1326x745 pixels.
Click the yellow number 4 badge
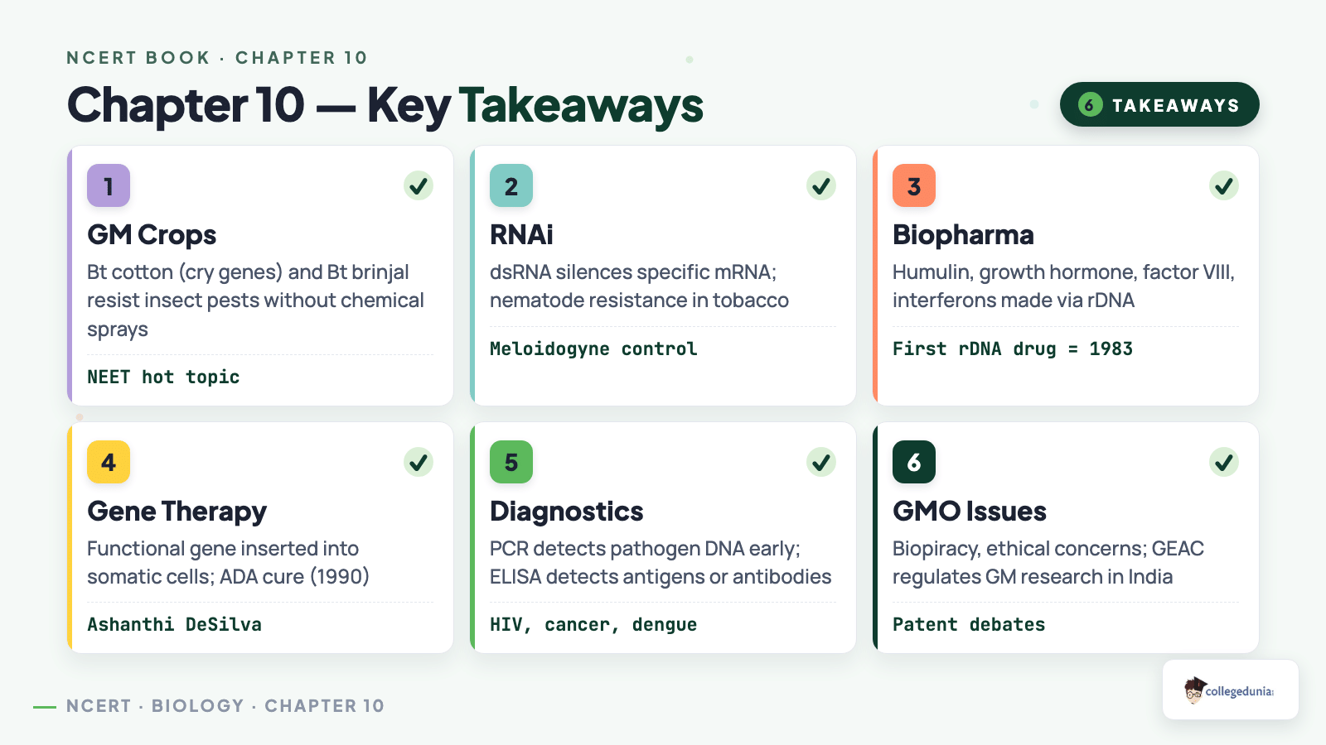(109, 462)
